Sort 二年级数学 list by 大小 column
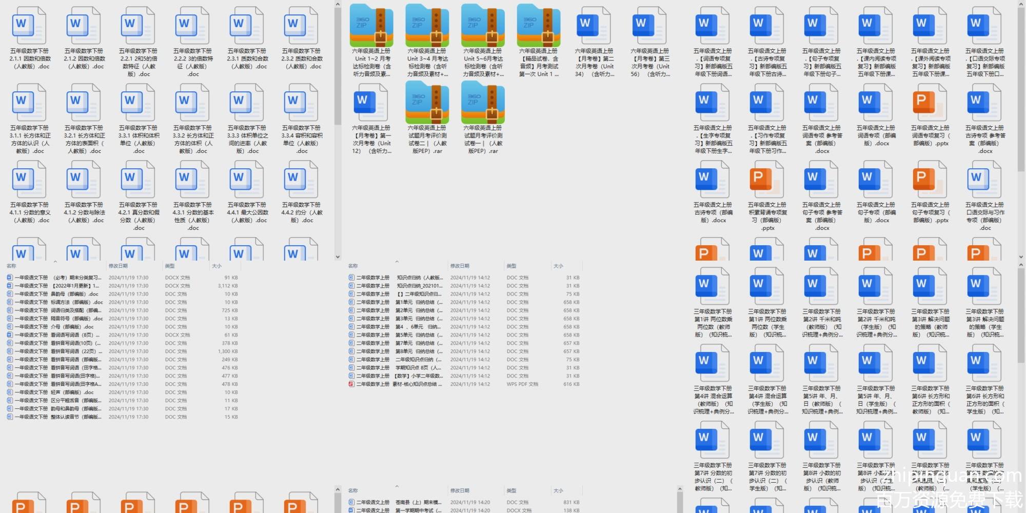Viewport: 1026px width, 513px height. click(x=558, y=266)
